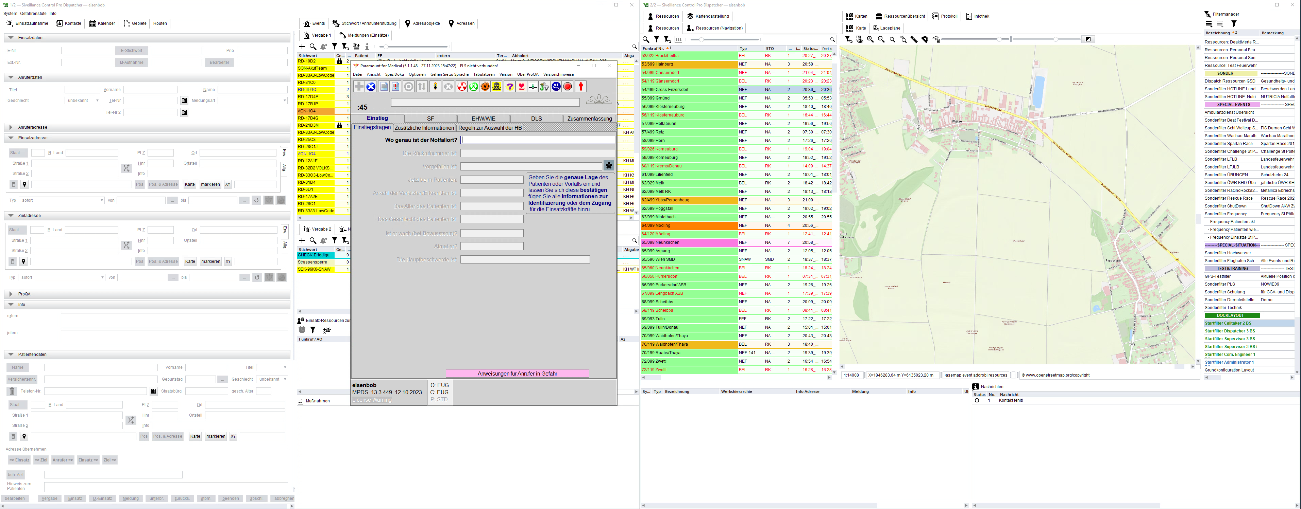Open the Optionen menu in ProQA

(417, 74)
